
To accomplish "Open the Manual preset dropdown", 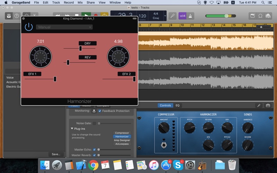I will tap(64, 27).
